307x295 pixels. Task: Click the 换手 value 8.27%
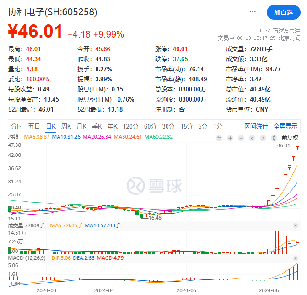pos(103,70)
